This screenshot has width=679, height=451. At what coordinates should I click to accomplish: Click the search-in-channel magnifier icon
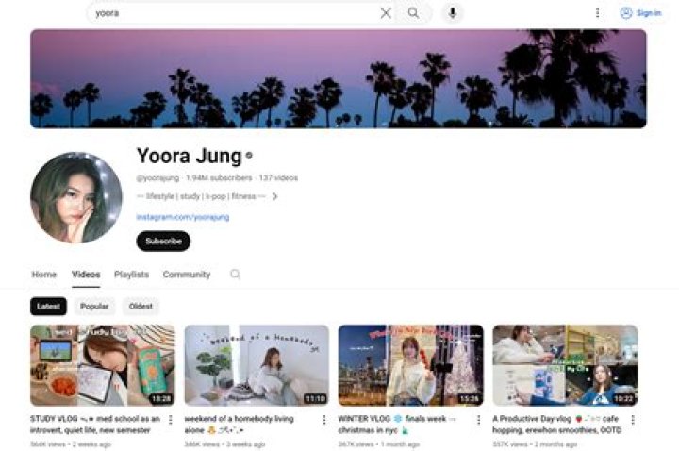[x=235, y=275]
